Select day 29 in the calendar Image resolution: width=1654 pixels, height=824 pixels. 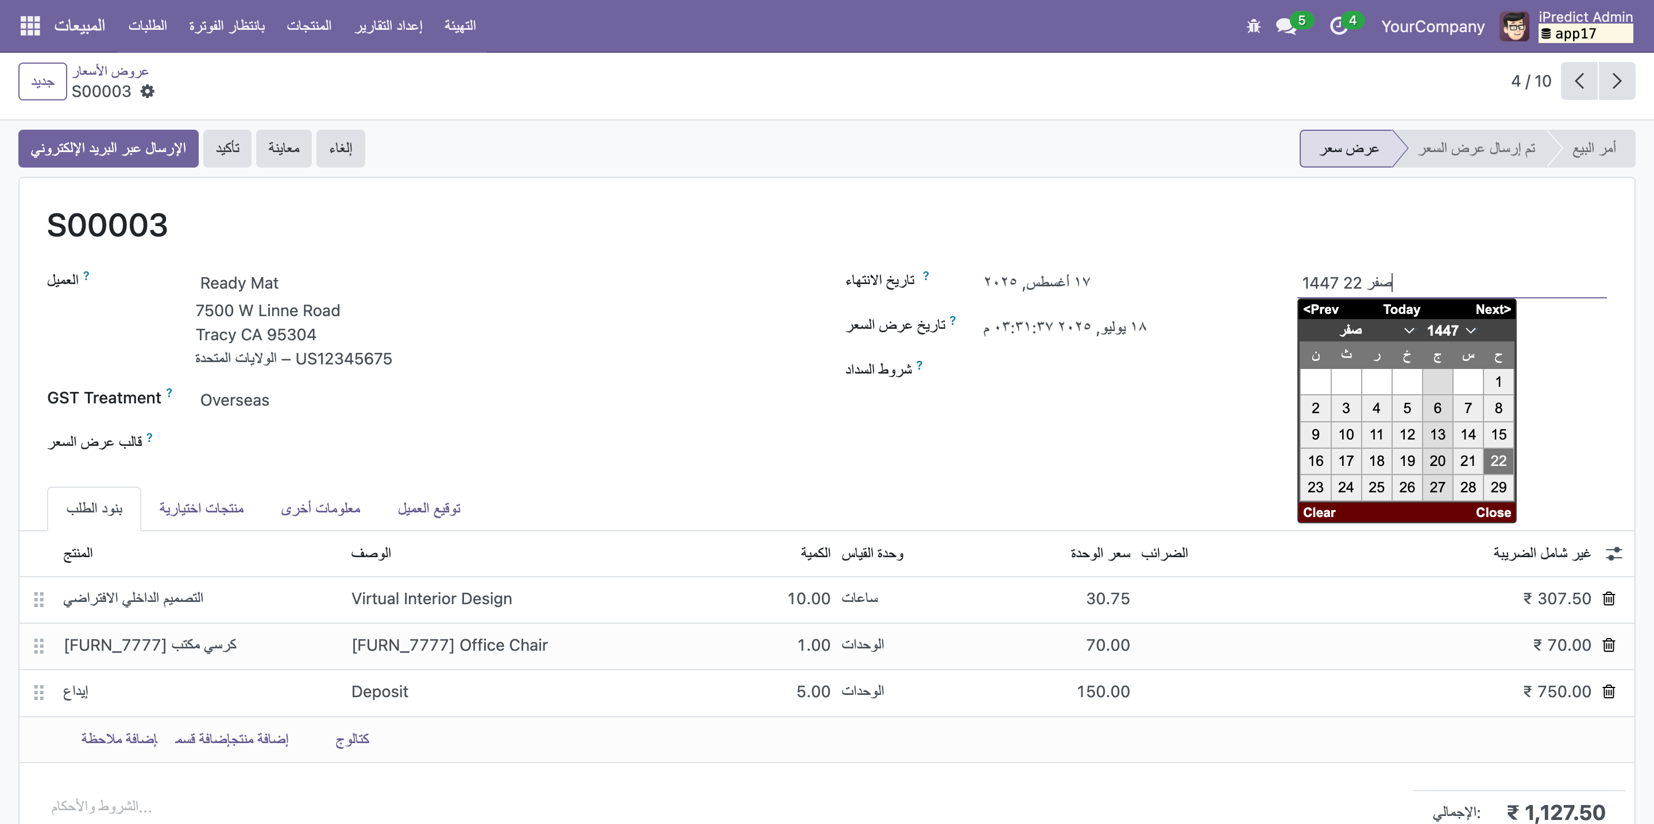click(1498, 487)
